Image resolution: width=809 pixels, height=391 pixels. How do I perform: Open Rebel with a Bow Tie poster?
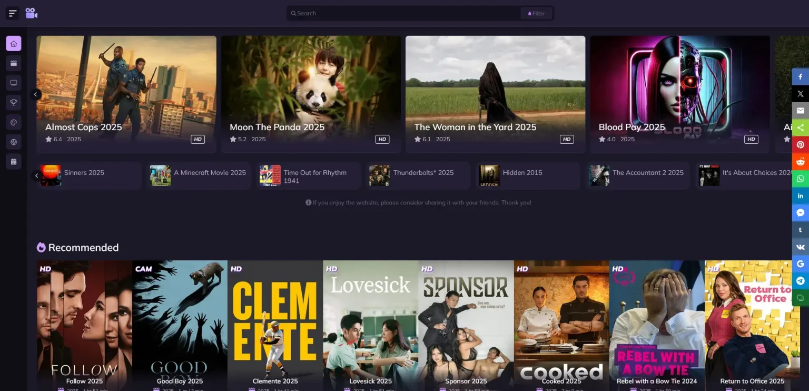pos(657,326)
